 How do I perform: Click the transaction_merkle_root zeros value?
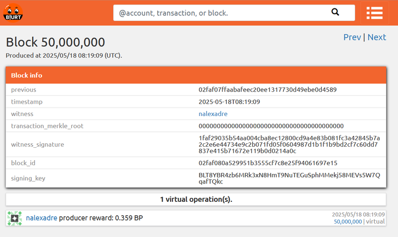(271, 126)
